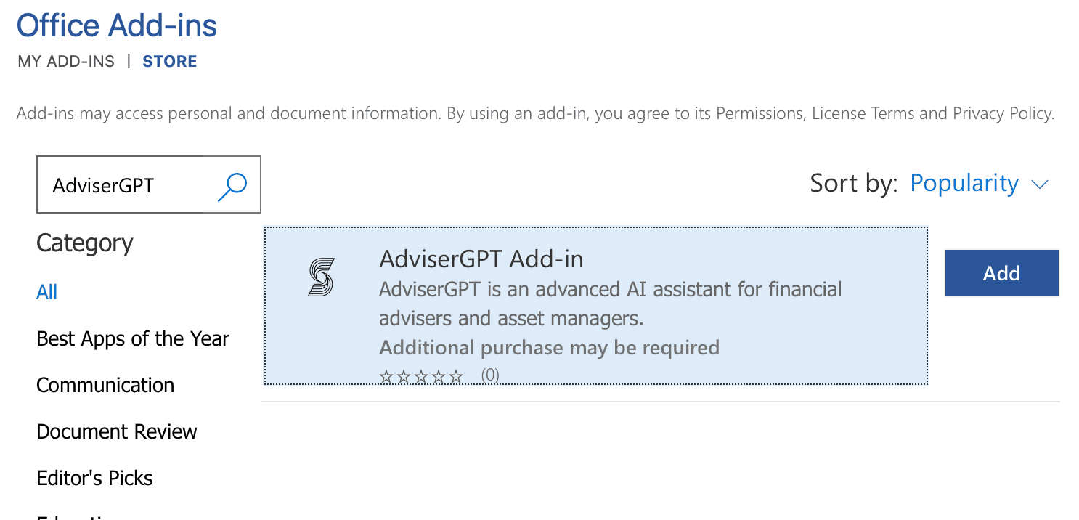Click the review count (0)

(x=490, y=376)
